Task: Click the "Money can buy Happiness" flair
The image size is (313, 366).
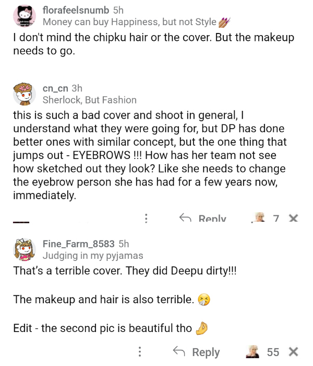Action: tap(129, 22)
